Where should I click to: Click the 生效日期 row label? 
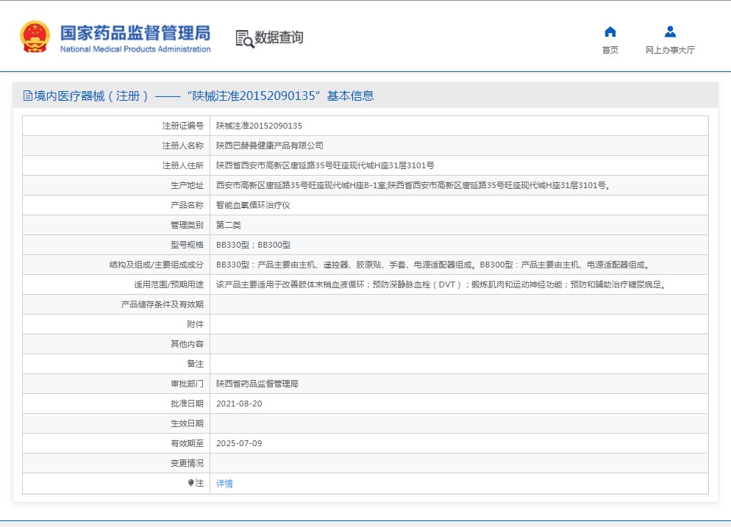[x=187, y=423]
